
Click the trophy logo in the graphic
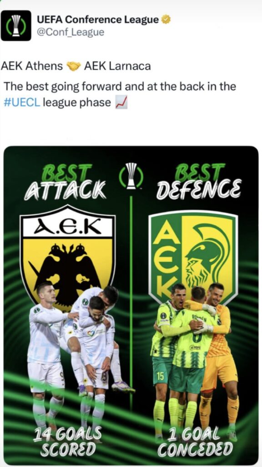pos(131,176)
